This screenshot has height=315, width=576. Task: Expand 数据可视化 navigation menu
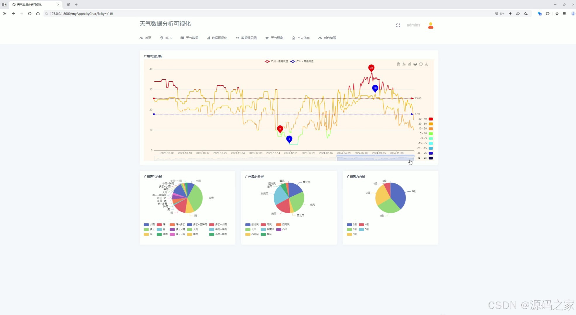pos(217,38)
